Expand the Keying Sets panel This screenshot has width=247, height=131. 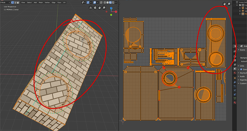[x=242, y=73]
